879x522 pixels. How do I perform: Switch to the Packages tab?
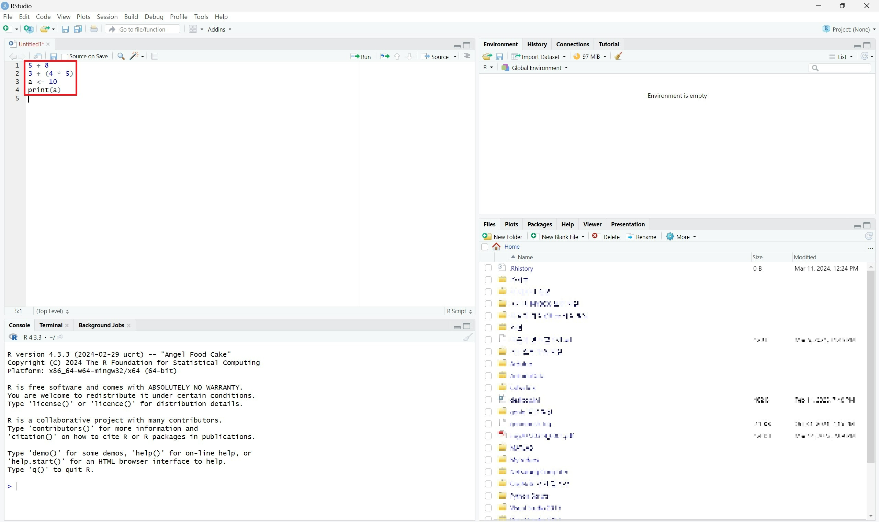tap(539, 224)
